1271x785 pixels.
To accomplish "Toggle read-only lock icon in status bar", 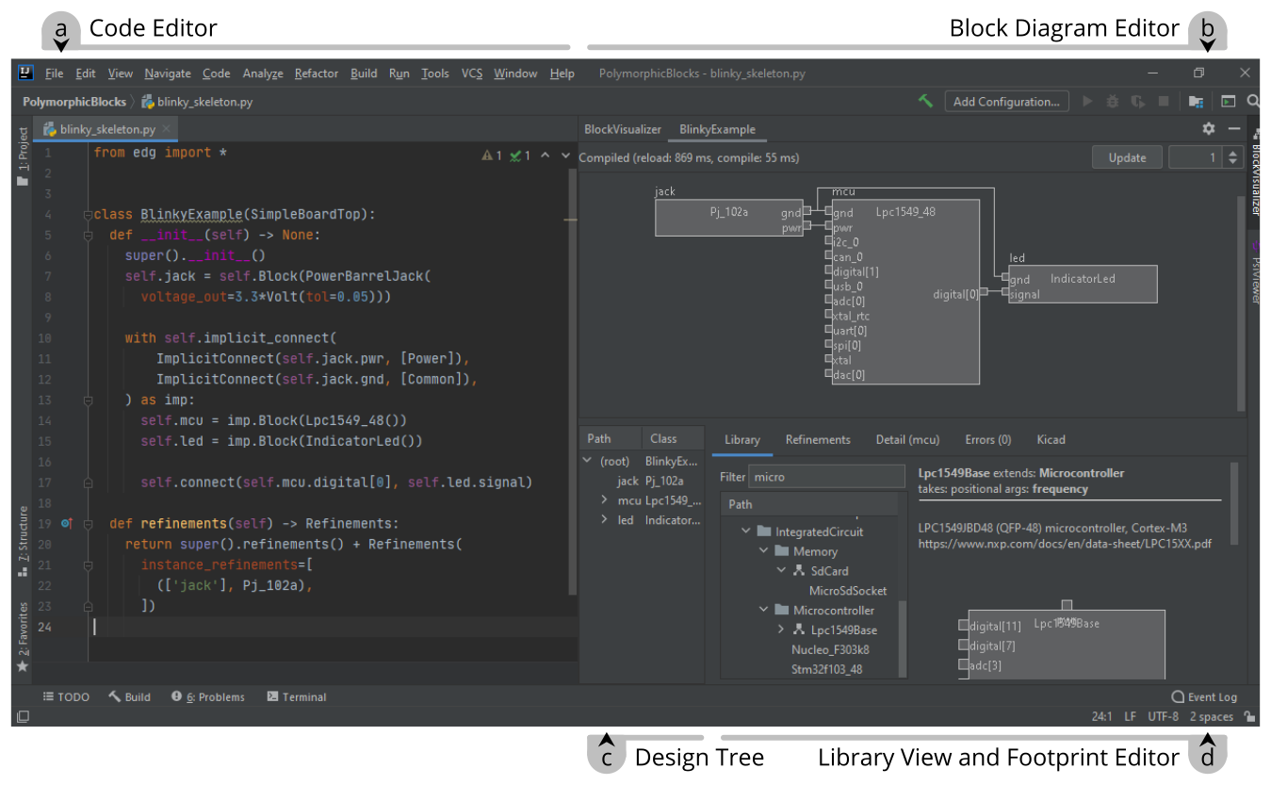I will [x=1248, y=716].
